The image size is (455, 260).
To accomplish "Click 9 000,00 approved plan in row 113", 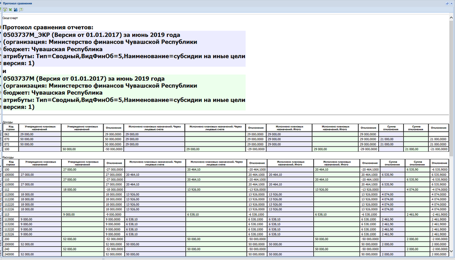I will coord(83,214).
